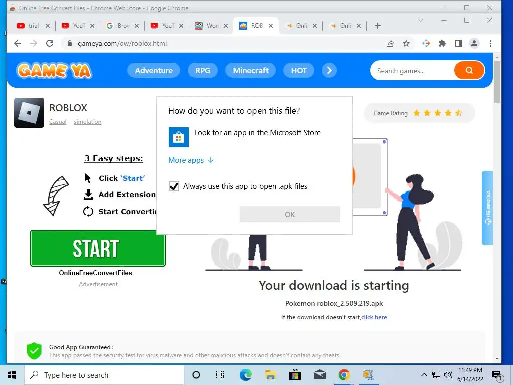Open a new Chrome tab
Viewport: 513px width, 385px height.
click(378, 26)
